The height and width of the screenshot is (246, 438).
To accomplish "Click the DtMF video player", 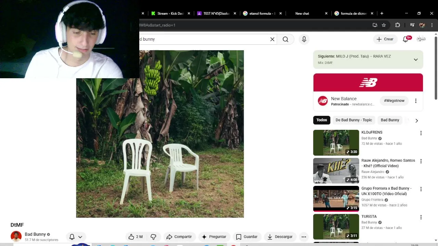I will click(x=160, y=134).
